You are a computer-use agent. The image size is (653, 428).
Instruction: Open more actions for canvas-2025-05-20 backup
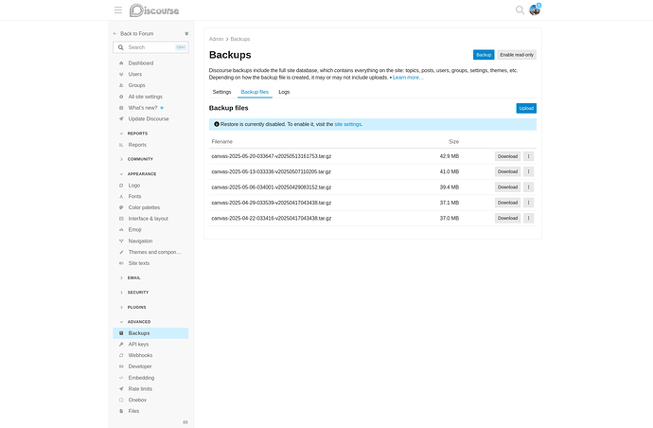click(x=528, y=156)
